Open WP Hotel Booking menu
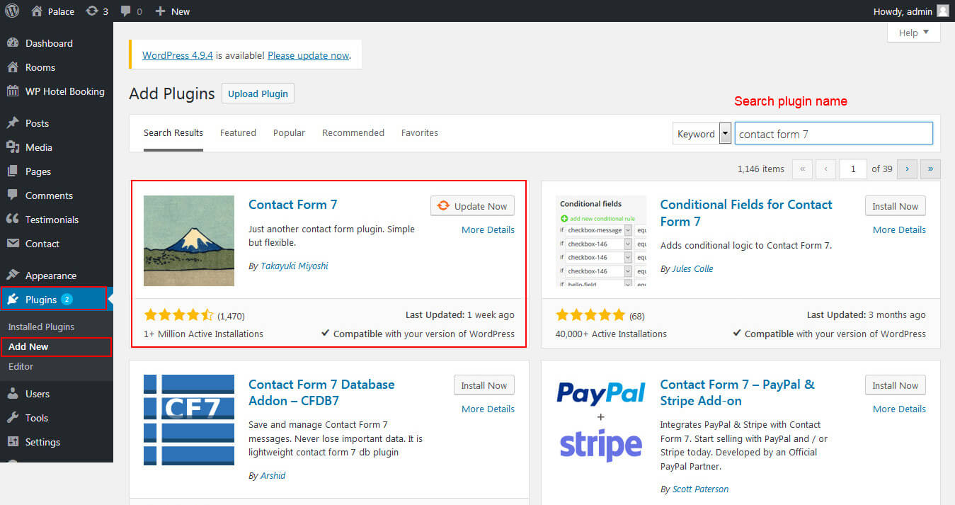This screenshot has height=505, width=955. (x=57, y=91)
